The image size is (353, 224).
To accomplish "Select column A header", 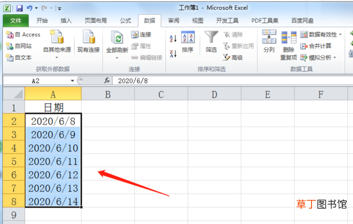I will coord(53,94).
